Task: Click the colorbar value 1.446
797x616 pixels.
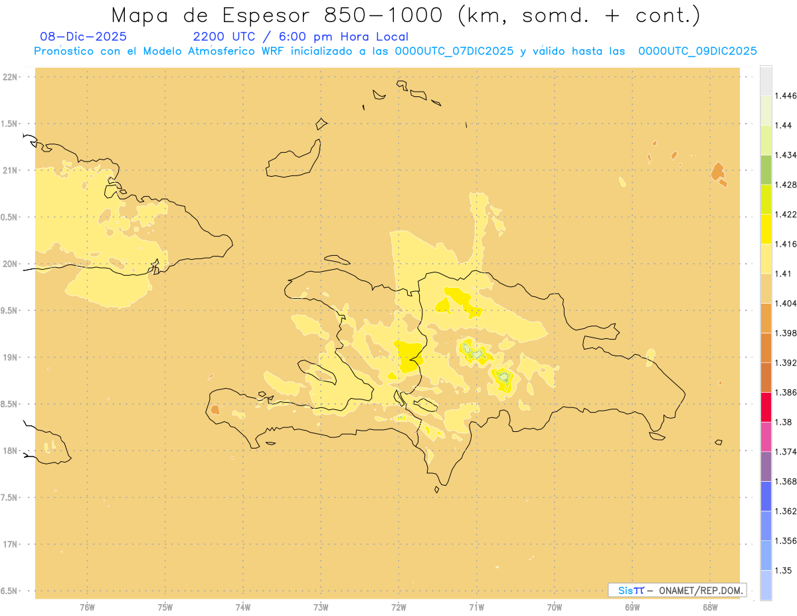Action: click(x=786, y=96)
